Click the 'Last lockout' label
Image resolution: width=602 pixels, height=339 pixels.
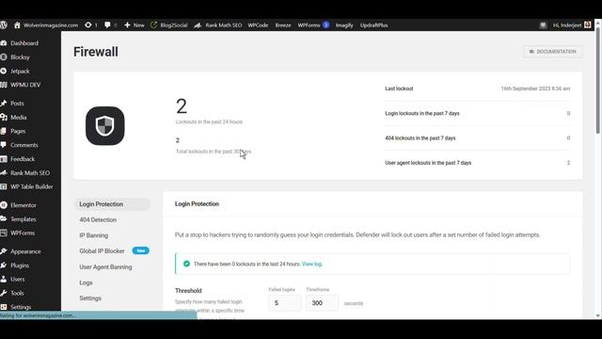click(399, 89)
